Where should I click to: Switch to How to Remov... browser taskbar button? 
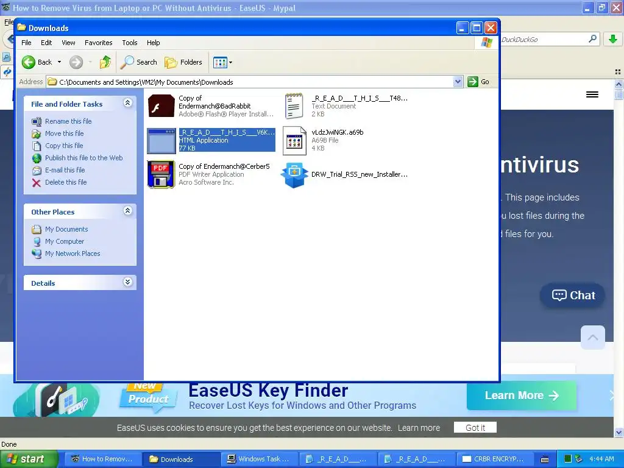[102, 459]
